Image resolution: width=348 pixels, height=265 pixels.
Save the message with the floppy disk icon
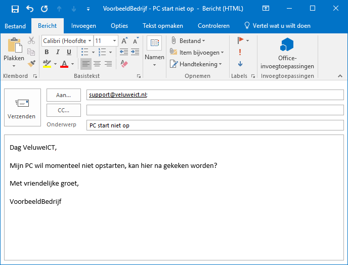pos(15,9)
